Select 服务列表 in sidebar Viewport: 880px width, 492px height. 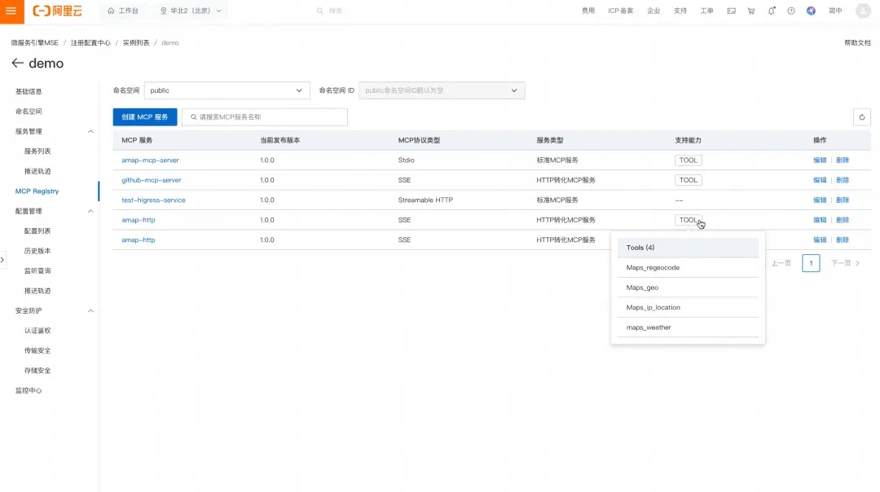coord(37,152)
